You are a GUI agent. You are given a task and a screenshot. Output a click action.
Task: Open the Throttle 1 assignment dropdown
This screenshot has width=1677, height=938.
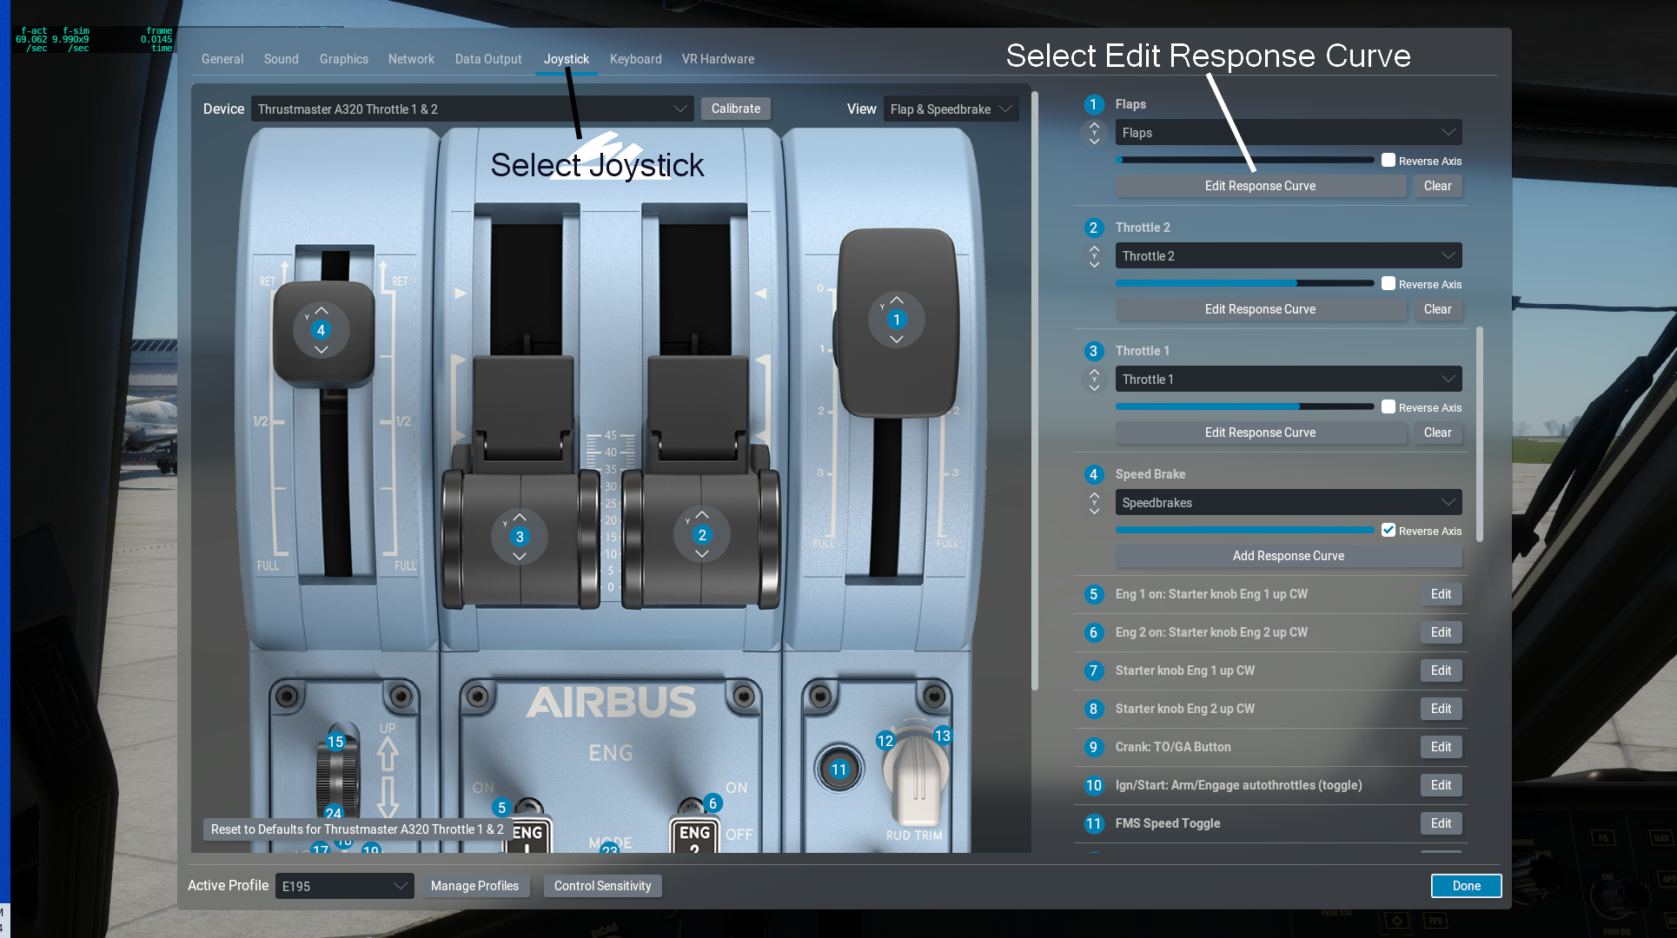click(1288, 379)
